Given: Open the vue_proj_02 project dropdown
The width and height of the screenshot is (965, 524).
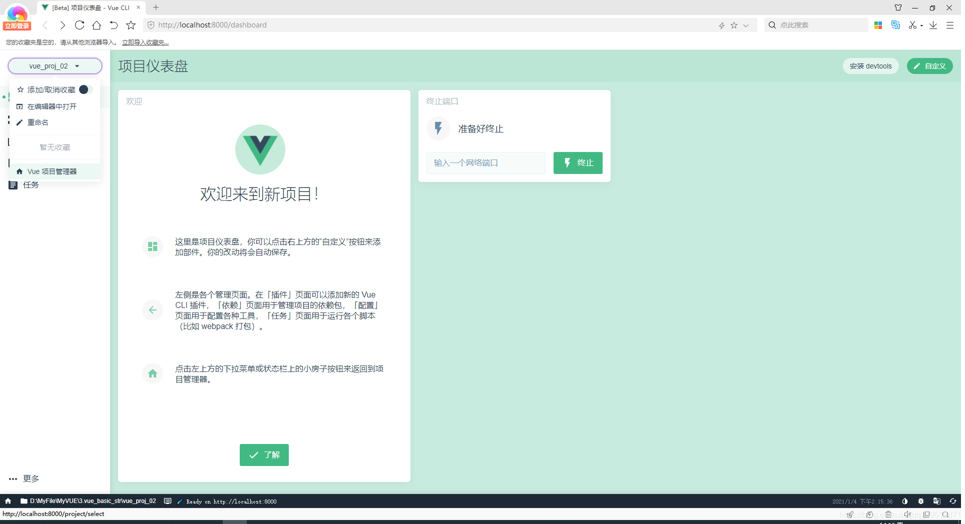Looking at the screenshot, I should point(55,65).
